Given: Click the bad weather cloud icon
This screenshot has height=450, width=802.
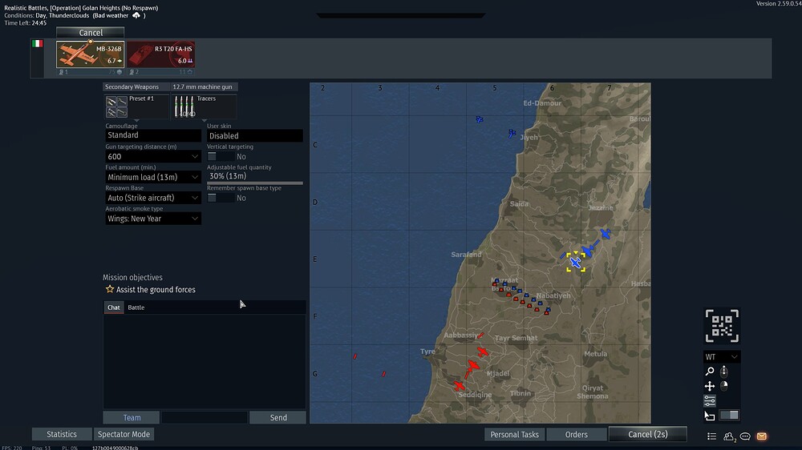Looking at the screenshot, I should (x=136, y=16).
